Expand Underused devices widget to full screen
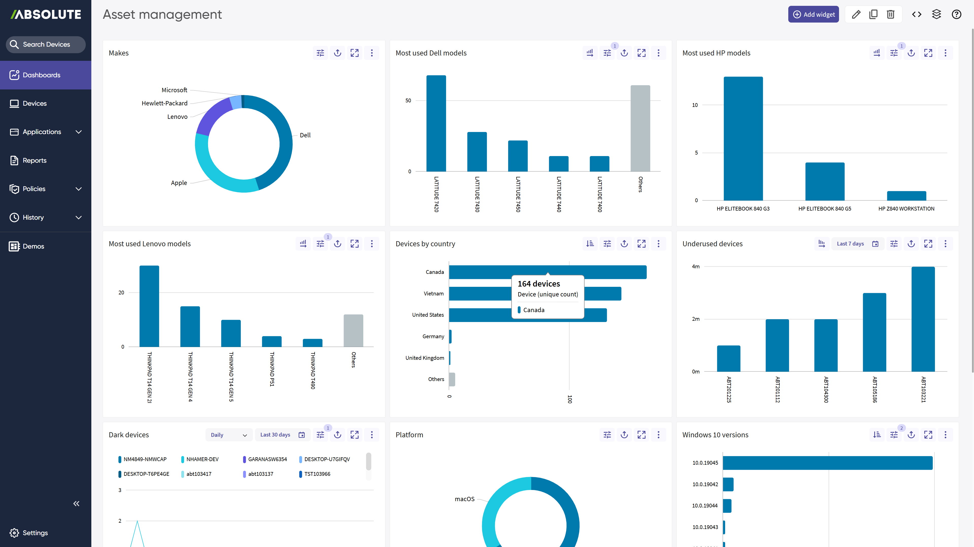The height and width of the screenshot is (547, 974). pos(928,244)
